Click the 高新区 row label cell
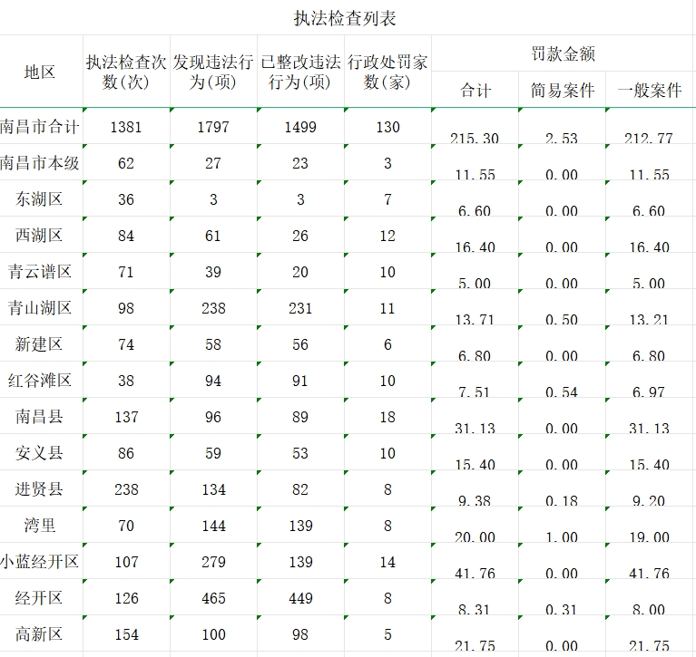696x657 pixels. tap(41, 634)
